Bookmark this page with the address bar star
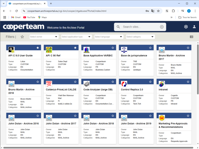Screen dimensions: 199x149 point(158,11)
